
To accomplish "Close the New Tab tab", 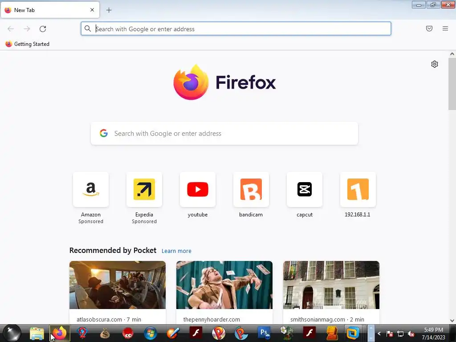I will click(92, 10).
